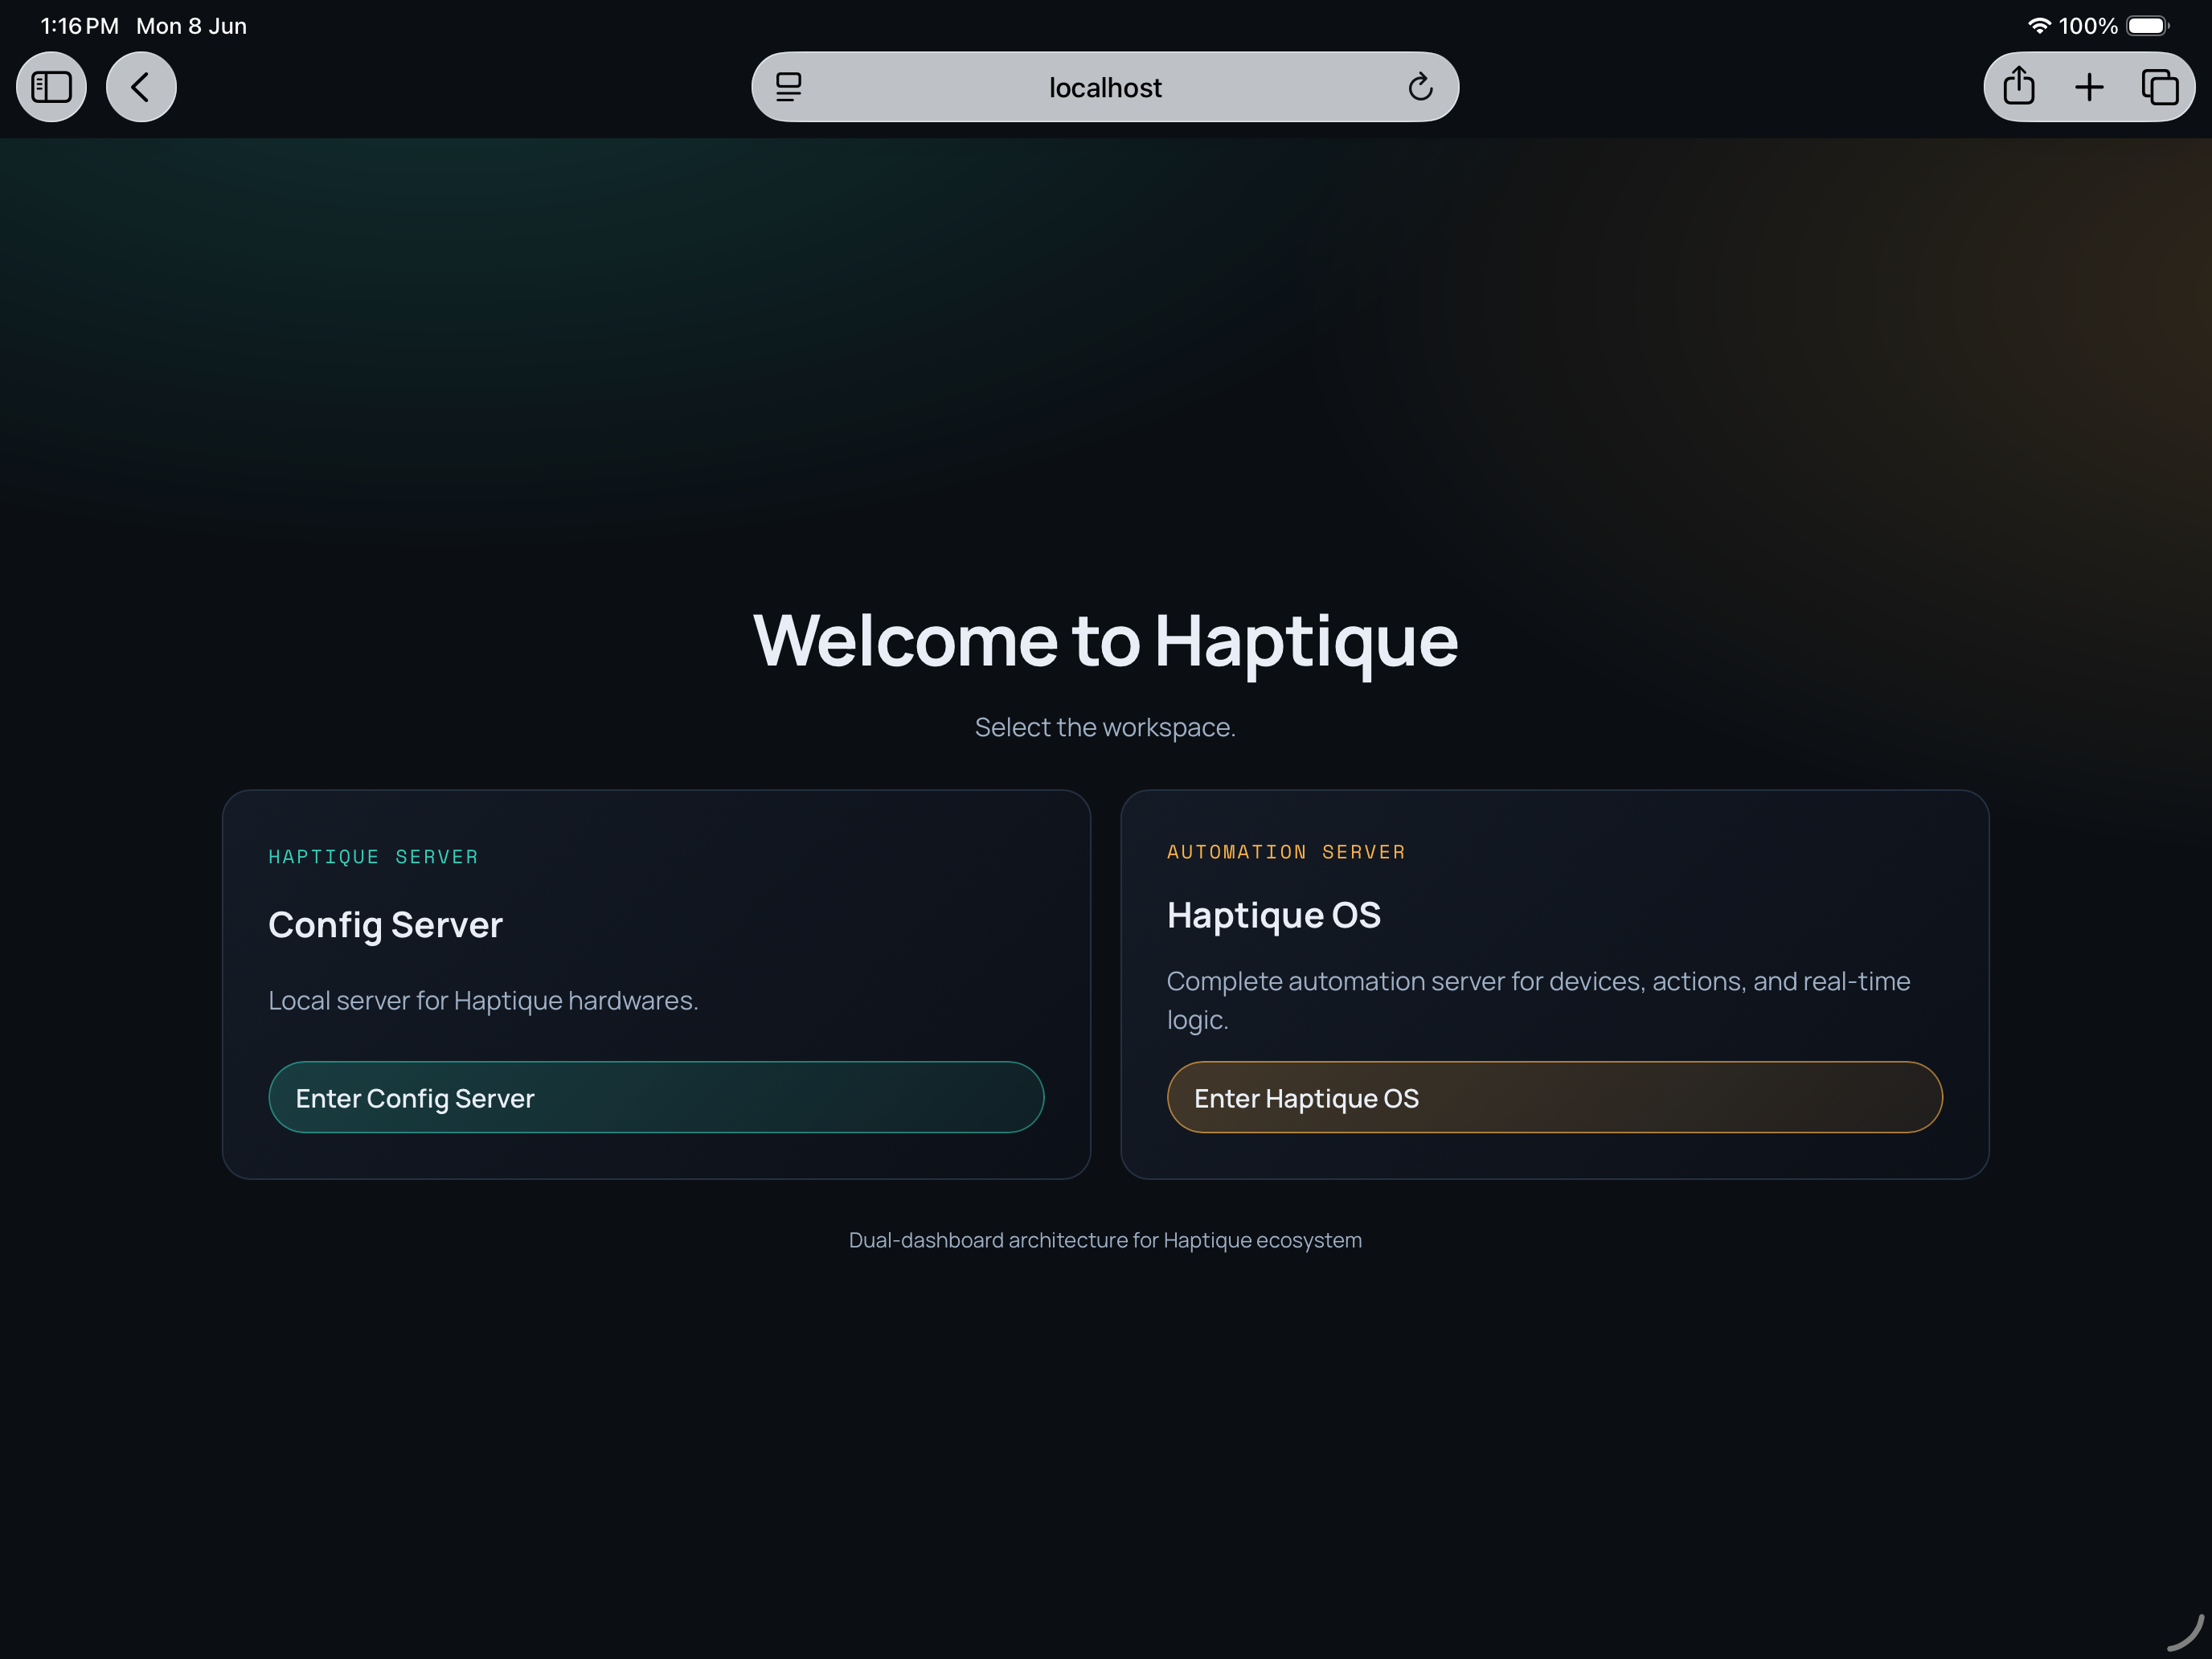2212x1659 pixels.
Task: Click the AUTOMATION SERVER label
Action: pyautogui.click(x=1286, y=852)
